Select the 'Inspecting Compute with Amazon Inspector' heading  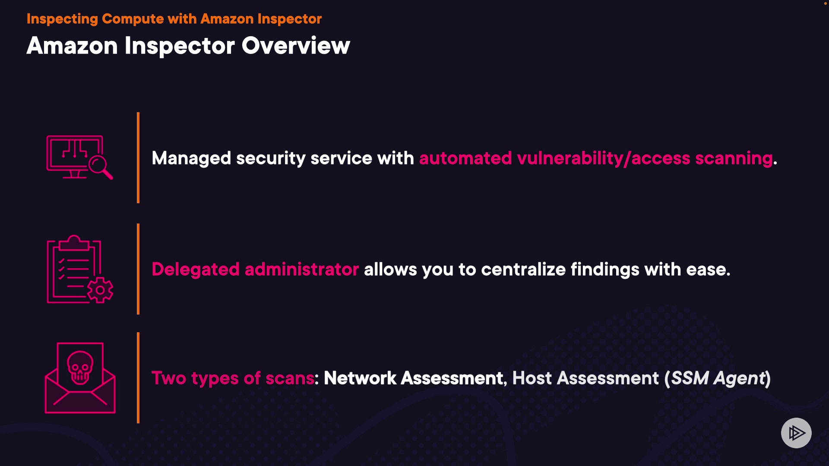(174, 19)
